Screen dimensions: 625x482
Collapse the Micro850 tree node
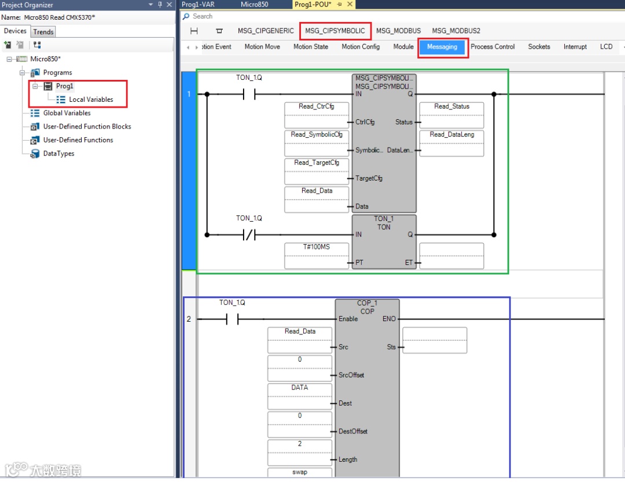pyautogui.click(x=9, y=60)
